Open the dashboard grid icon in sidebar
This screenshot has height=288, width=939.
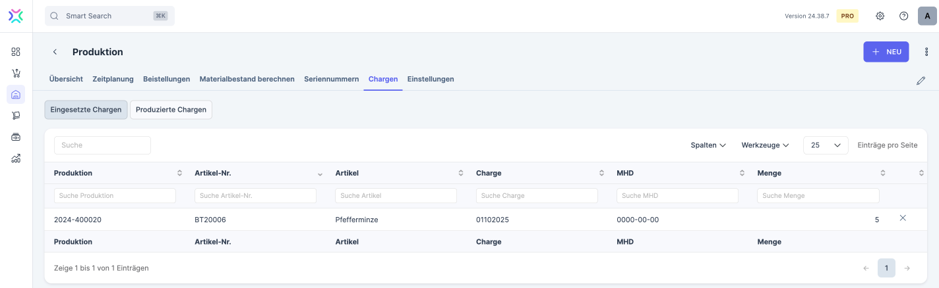pyautogui.click(x=16, y=52)
